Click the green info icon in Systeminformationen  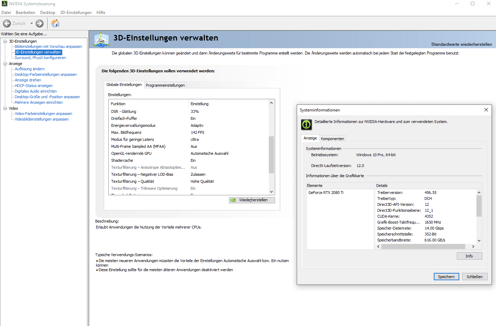307,124
